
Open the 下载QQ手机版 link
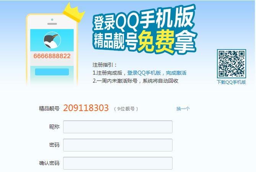(231, 82)
